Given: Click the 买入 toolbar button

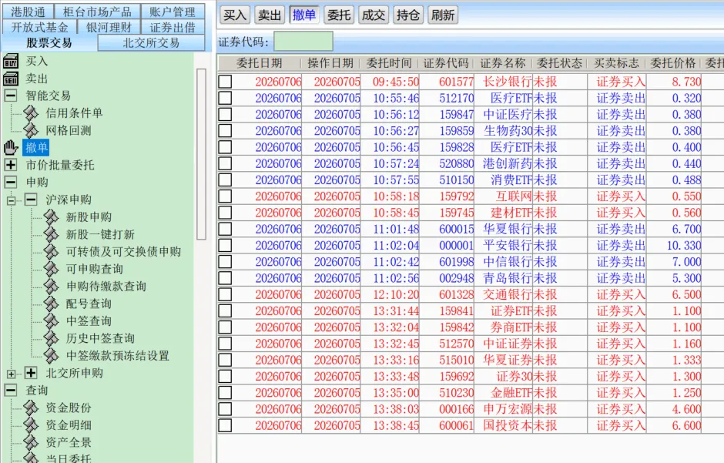Looking at the screenshot, I should pos(235,15).
